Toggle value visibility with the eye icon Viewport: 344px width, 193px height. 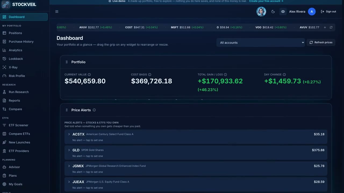click(283, 12)
